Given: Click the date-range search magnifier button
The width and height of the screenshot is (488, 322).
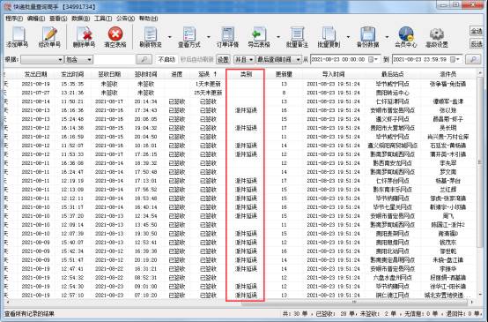Looking at the screenshot, I should tap(473, 59).
